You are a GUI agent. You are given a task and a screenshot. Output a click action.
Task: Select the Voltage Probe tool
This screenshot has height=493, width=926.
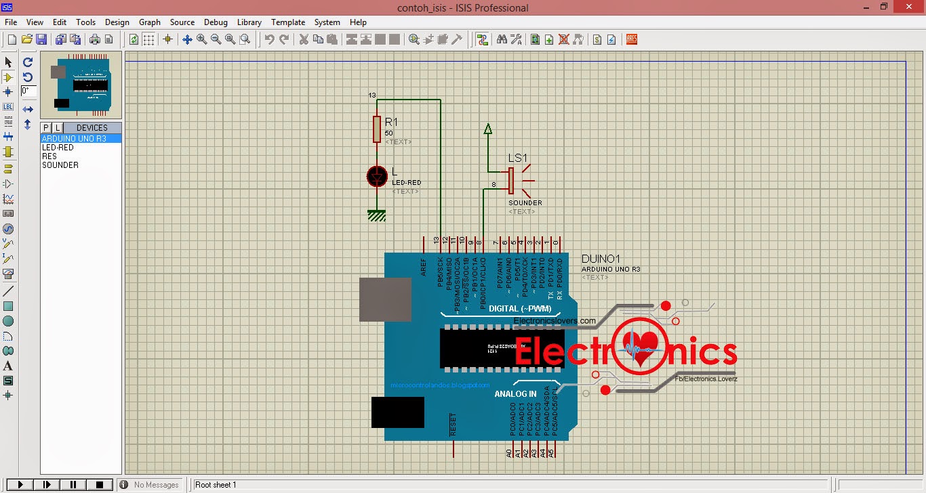click(8, 244)
